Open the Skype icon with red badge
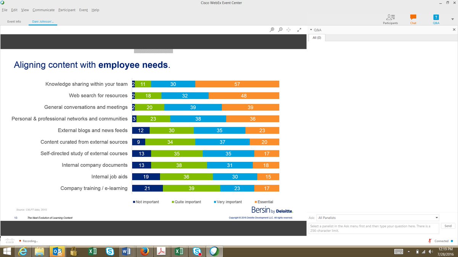This screenshot has width=458, height=257. [x=197, y=251]
